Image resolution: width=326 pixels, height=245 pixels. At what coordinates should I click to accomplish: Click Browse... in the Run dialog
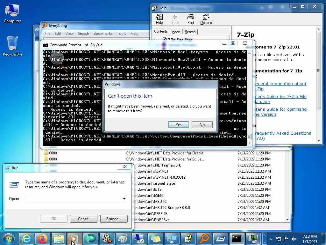point(114,219)
